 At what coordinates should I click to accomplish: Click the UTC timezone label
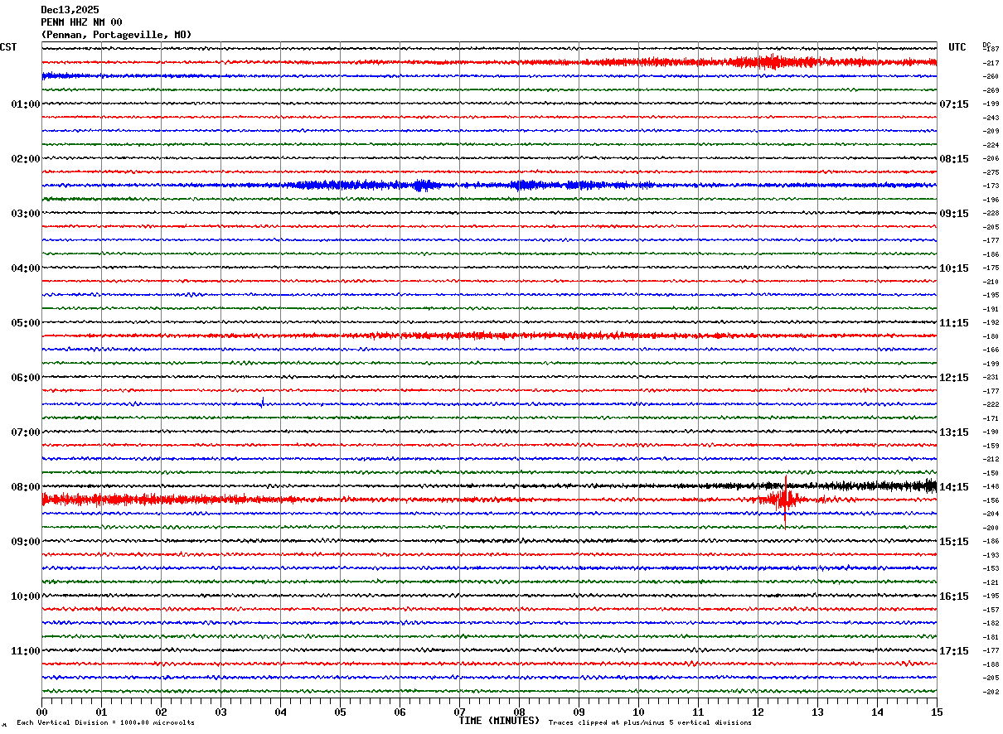957,47
